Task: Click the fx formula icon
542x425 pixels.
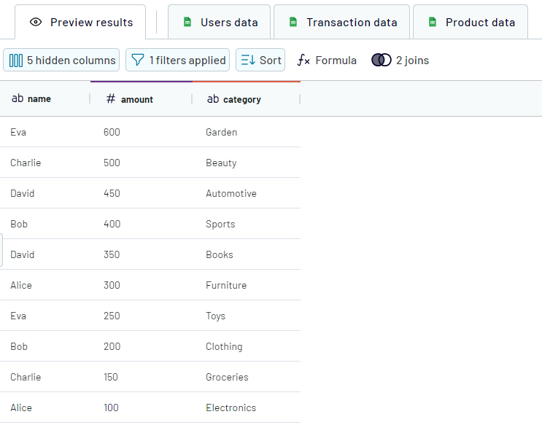Action: click(304, 61)
